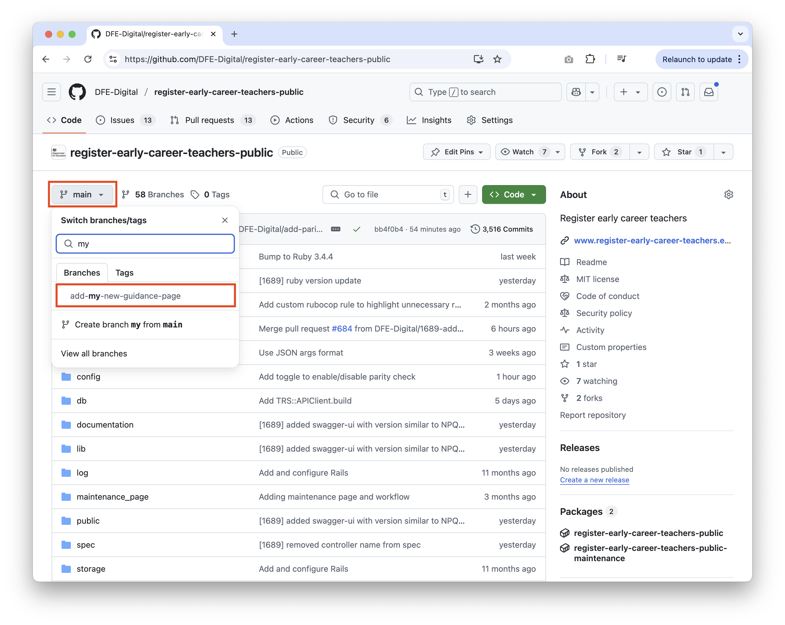Click the branch filter search field
The image size is (785, 625).
coord(145,243)
